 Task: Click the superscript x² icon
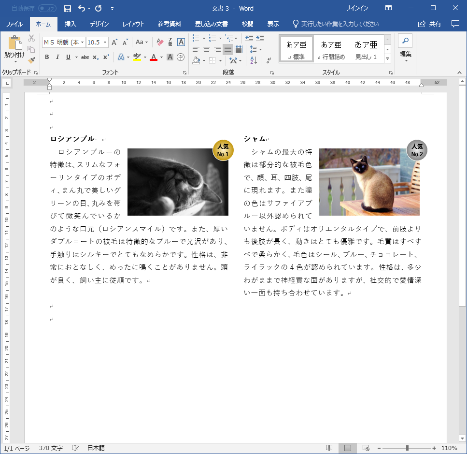106,57
